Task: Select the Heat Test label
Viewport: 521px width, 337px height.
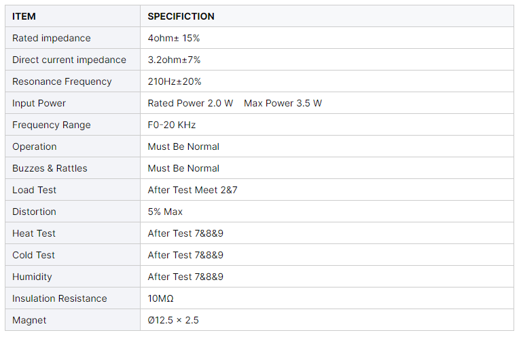Action: click(x=34, y=233)
